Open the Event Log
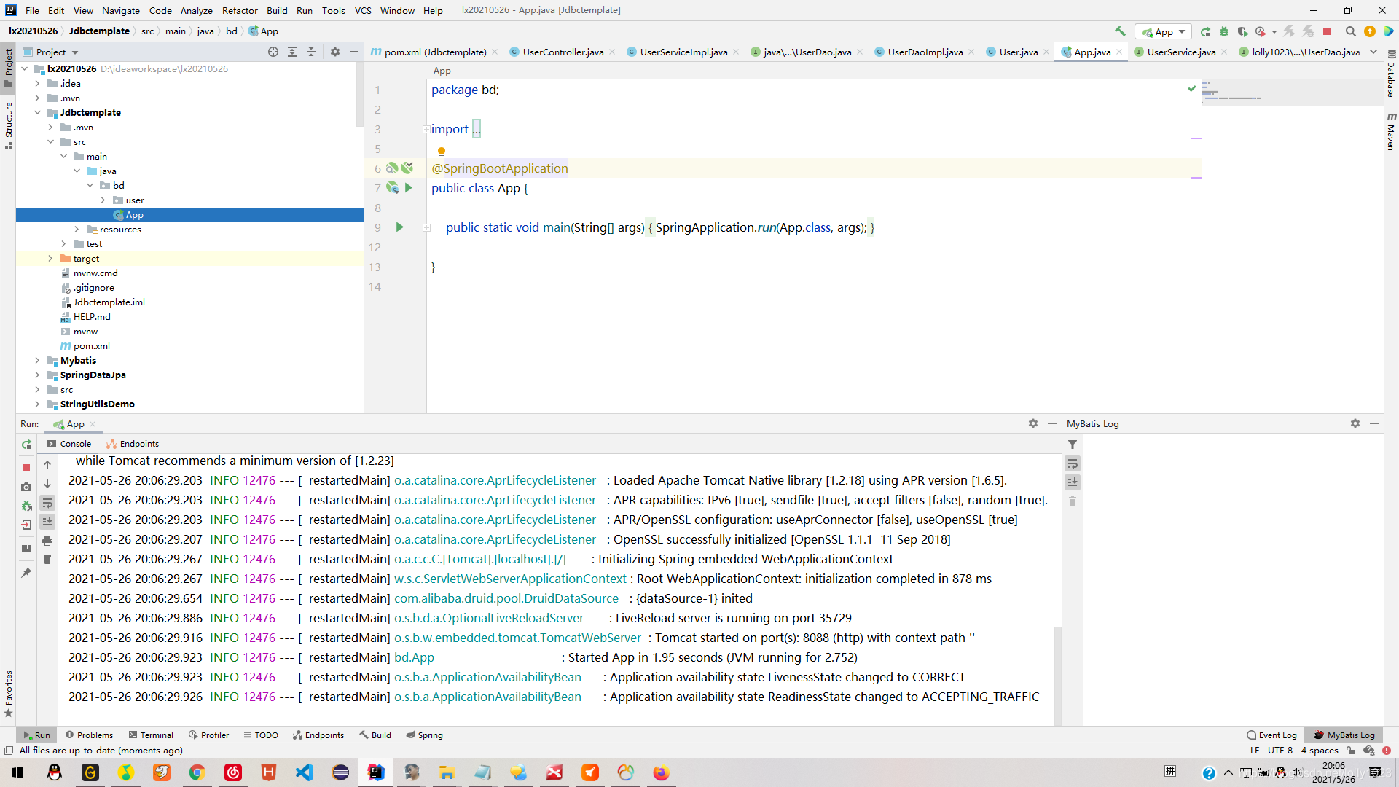 click(1271, 735)
